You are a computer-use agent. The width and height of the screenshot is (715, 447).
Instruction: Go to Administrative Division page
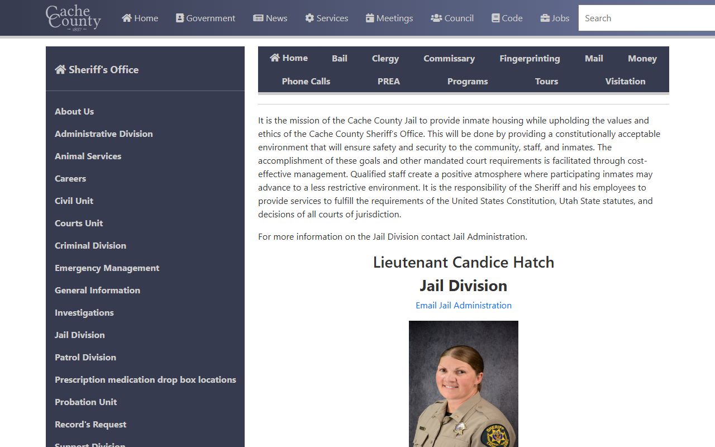click(x=104, y=134)
